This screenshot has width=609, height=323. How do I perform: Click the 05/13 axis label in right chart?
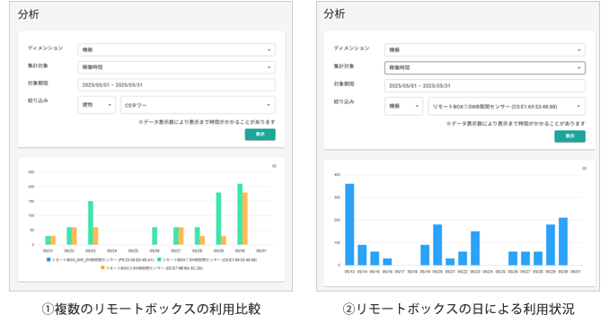349,272
